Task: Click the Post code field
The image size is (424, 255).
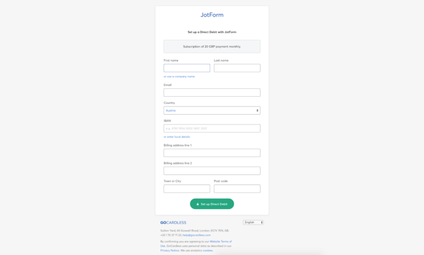Action: point(237,189)
